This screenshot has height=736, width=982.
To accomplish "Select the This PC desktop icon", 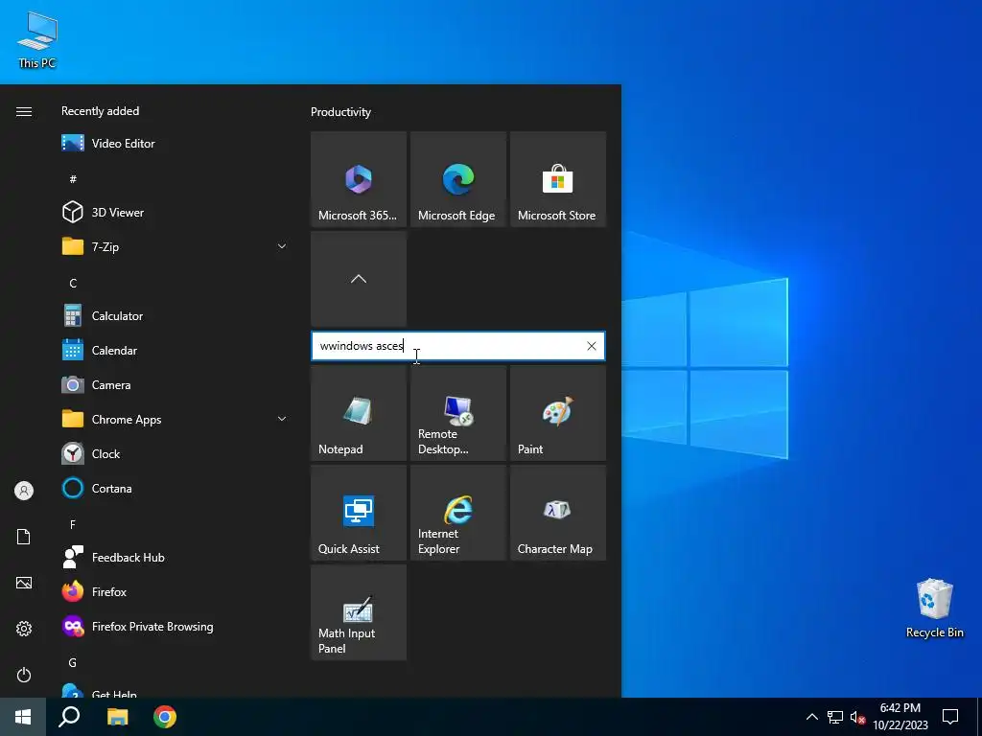I will click(37, 39).
